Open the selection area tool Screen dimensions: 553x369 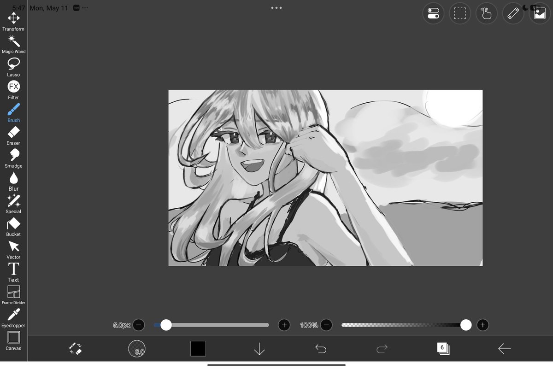(460, 13)
